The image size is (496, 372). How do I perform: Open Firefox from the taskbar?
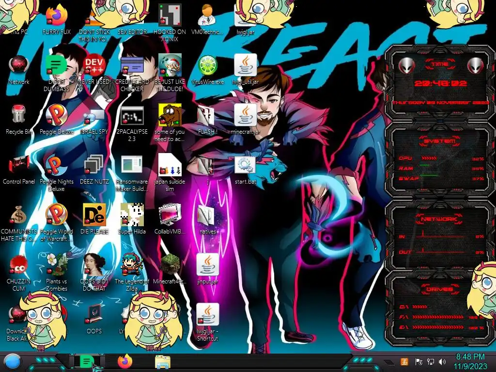124,361
